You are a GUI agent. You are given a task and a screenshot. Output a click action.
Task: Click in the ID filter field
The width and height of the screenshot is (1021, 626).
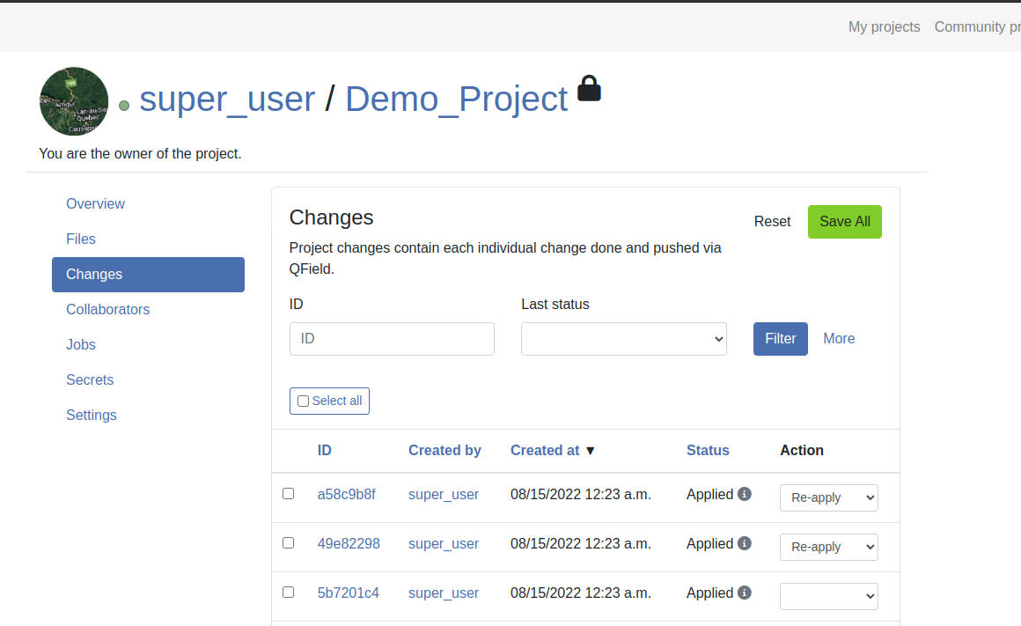pos(392,339)
